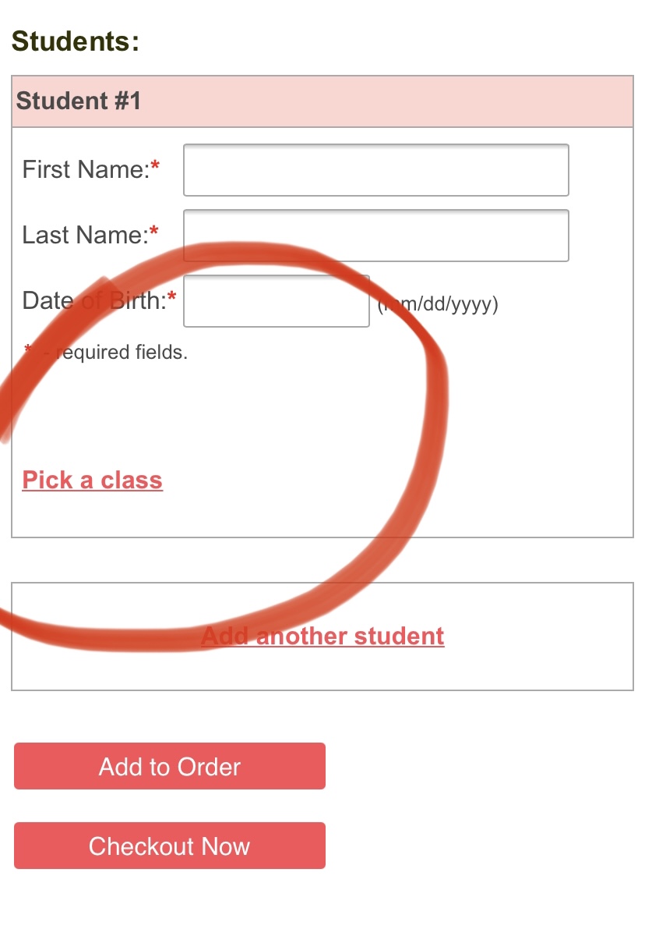Select the Student #1 header bar

322,101
